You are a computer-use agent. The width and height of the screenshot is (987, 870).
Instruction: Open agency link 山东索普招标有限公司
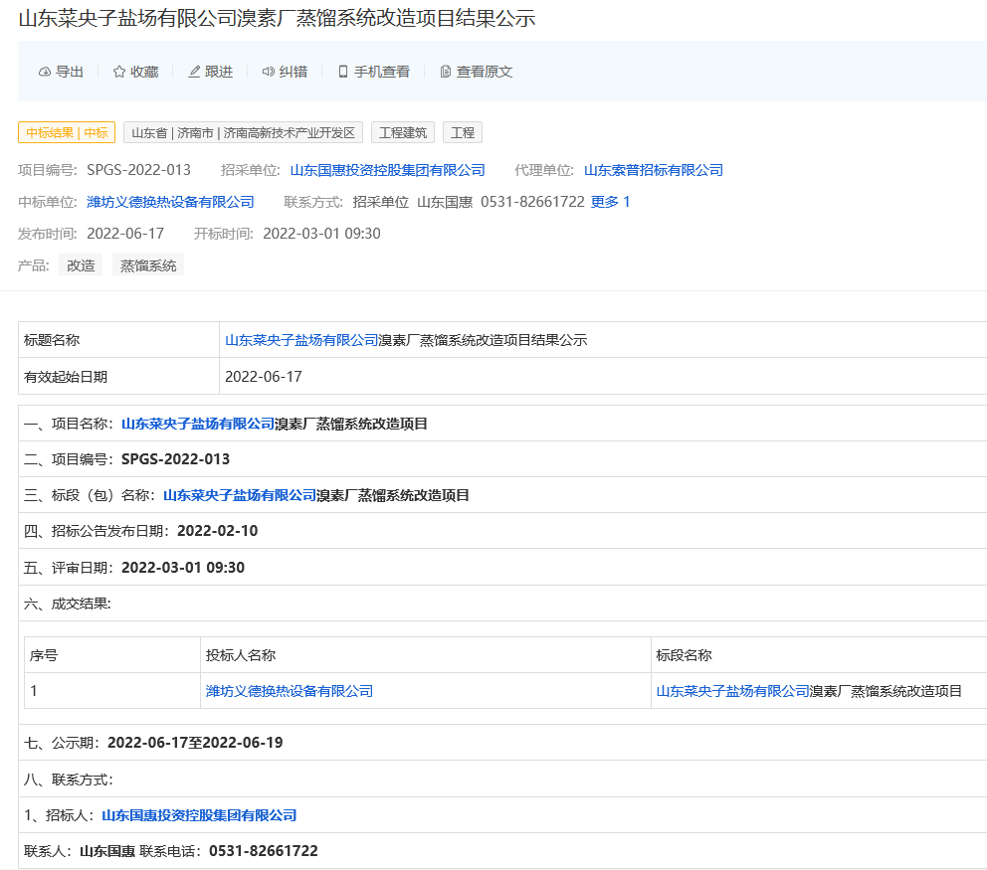[654, 170]
